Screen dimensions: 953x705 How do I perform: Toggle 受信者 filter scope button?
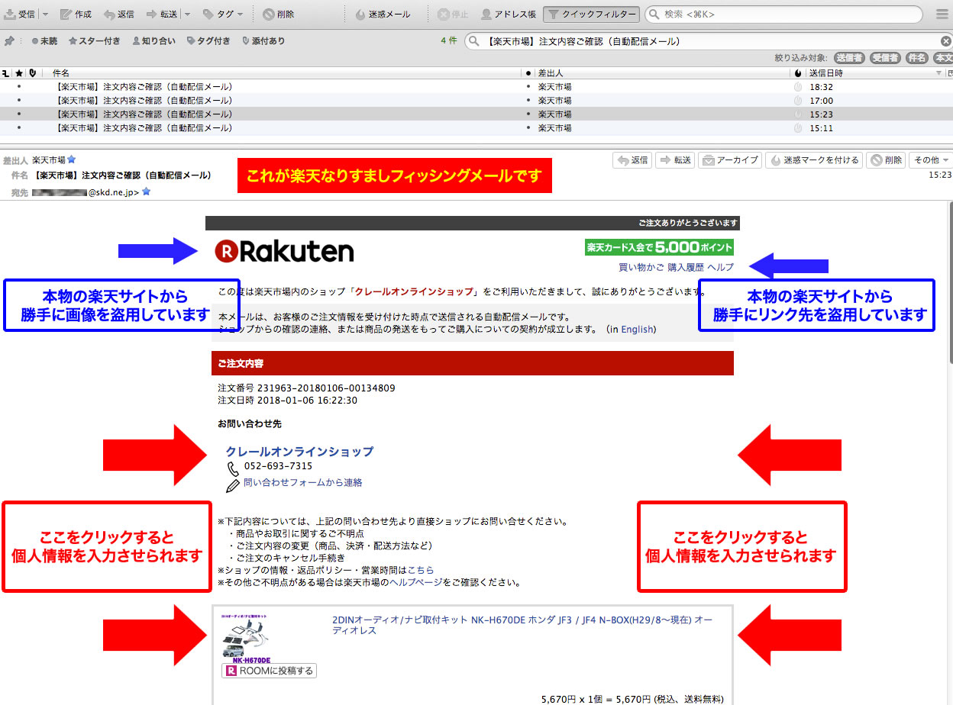[885, 58]
